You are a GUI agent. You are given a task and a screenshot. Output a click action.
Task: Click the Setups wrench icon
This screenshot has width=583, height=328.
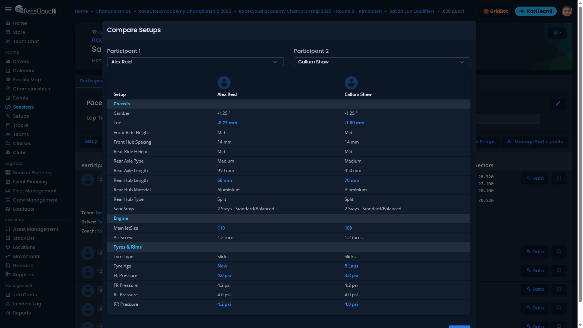8,116
